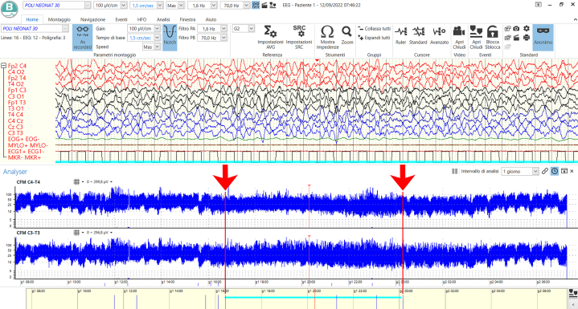Click the printer icon in Standard group
578x309 pixels.
pos(527,37)
